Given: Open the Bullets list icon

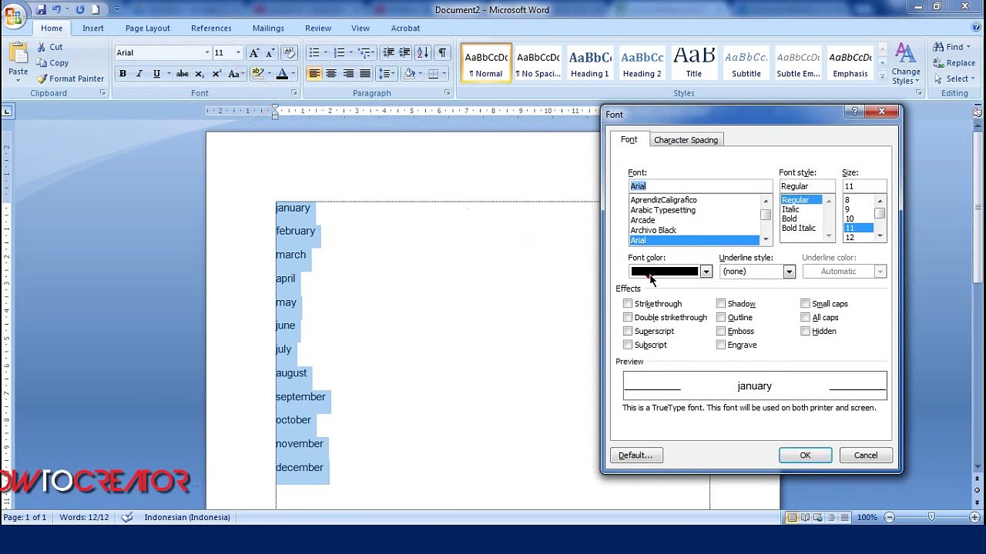Looking at the screenshot, I should [x=314, y=52].
